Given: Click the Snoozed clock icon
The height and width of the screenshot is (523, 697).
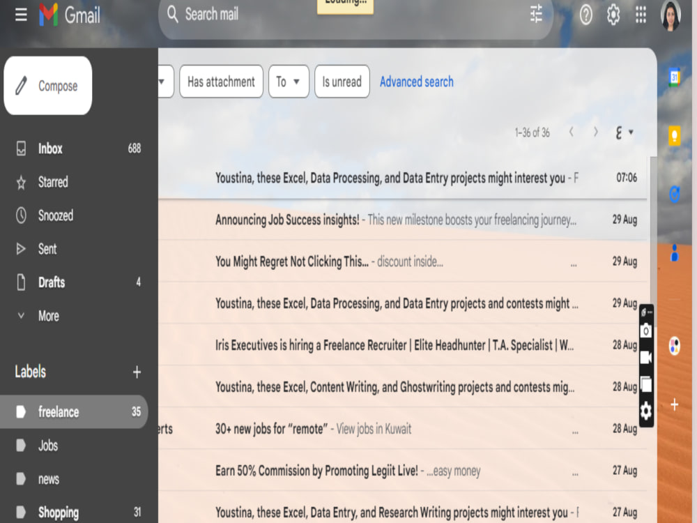Looking at the screenshot, I should click(x=21, y=215).
